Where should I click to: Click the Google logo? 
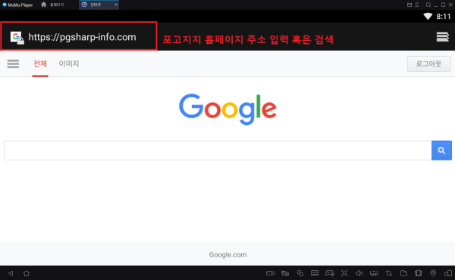click(227, 109)
